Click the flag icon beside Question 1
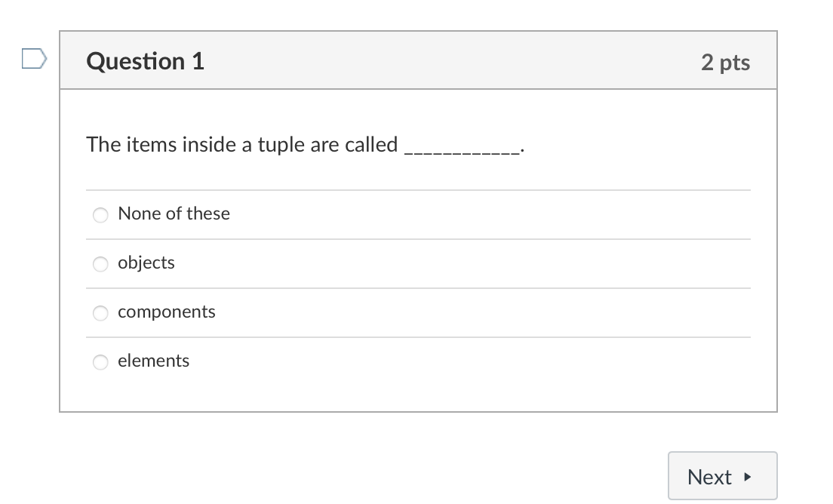Image resolution: width=833 pixels, height=504 pixels. click(33, 58)
